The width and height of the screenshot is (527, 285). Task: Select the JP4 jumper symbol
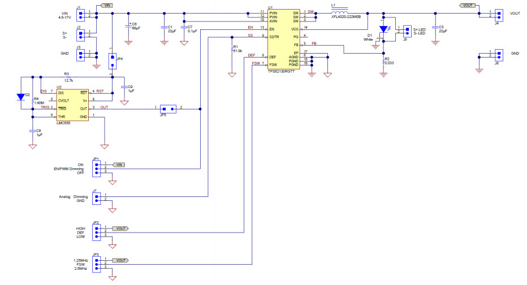click(112, 58)
